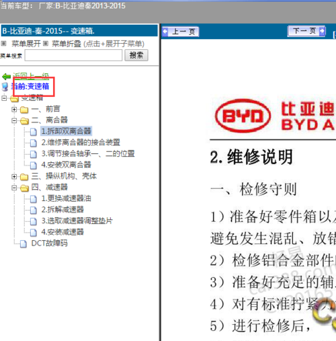Click page icon of DCT故障码
Viewport: 336px width, 341px height.
coord(24,243)
